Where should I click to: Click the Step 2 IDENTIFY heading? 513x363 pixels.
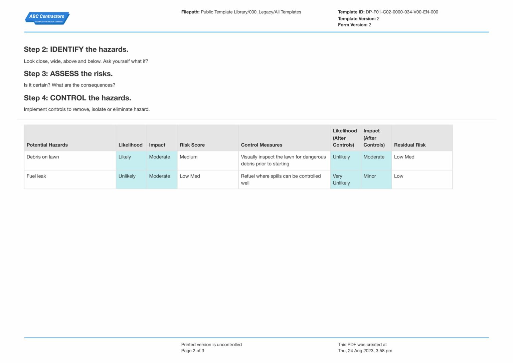(76, 49)
